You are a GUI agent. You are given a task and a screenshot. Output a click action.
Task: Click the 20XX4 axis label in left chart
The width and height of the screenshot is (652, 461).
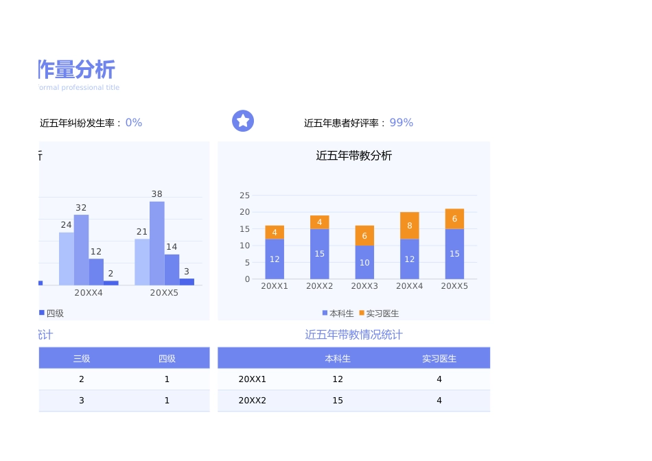89,293
